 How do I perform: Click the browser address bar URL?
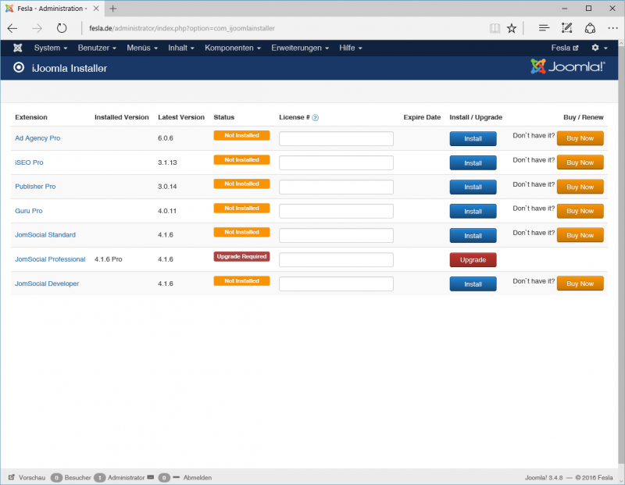pos(182,28)
